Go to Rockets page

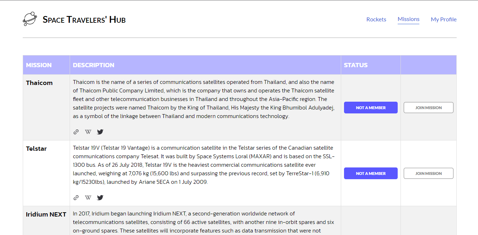coord(376,19)
